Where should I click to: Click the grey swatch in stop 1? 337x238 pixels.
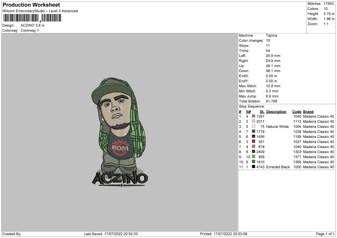(x=254, y=116)
